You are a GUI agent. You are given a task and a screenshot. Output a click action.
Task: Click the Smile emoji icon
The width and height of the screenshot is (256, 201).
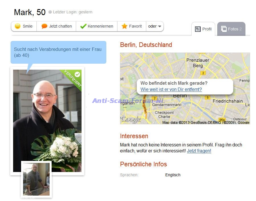17,26
